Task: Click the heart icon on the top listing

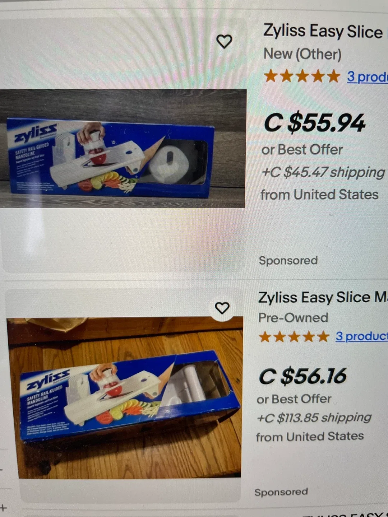Action: pyautogui.click(x=225, y=41)
